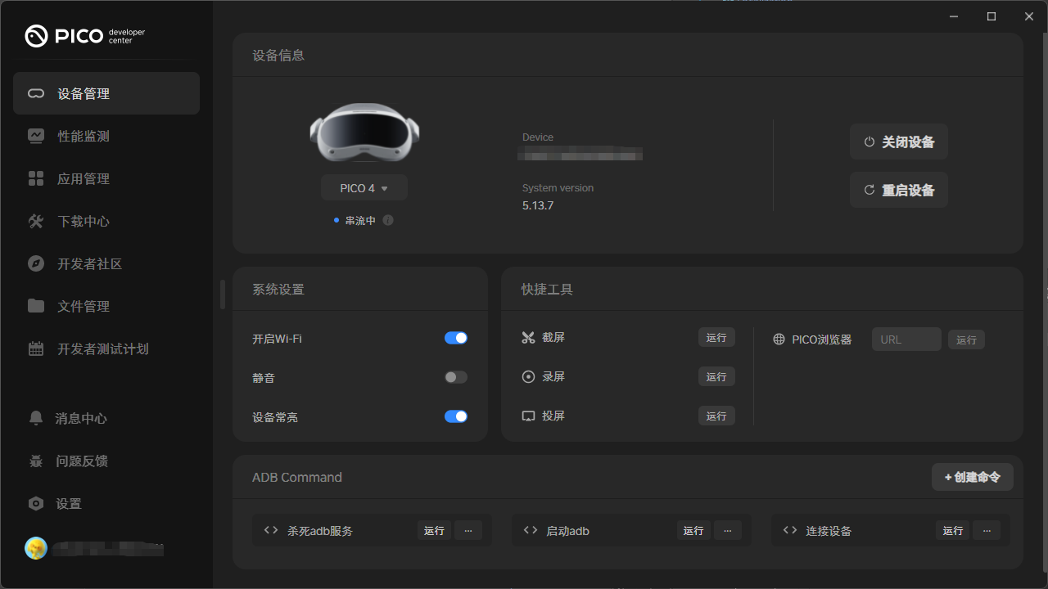Toggle the 开启Wi-Fi switch
The width and height of the screenshot is (1048, 589).
click(456, 338)
